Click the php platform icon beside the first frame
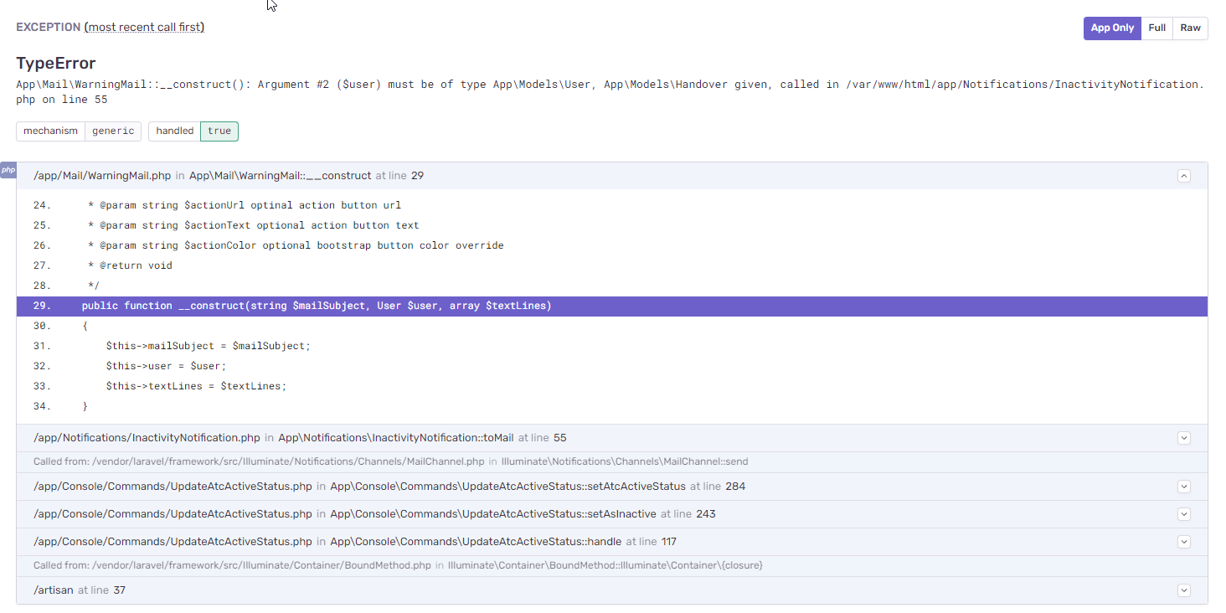Image resolution: width=1226 pixels, height=613 pixels. tap(8, 170)
